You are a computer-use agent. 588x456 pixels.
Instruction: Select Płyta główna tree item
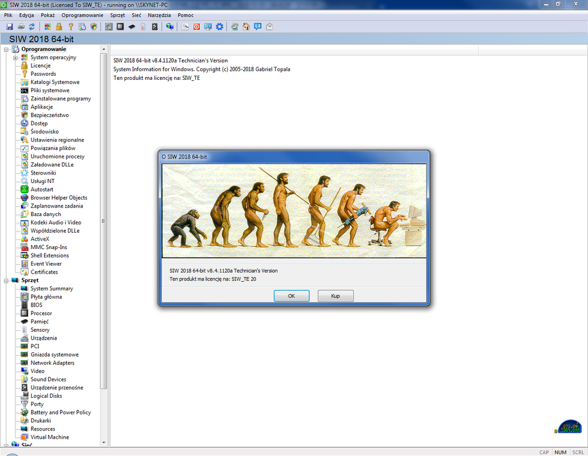46,297
